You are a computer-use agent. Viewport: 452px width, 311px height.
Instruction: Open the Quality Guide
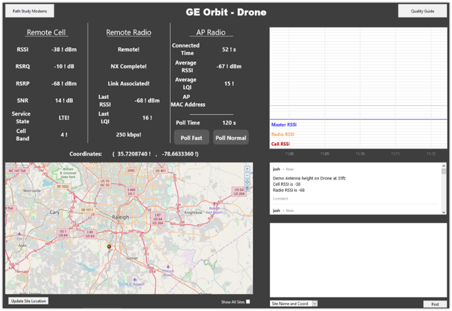(x=422, y=11)
